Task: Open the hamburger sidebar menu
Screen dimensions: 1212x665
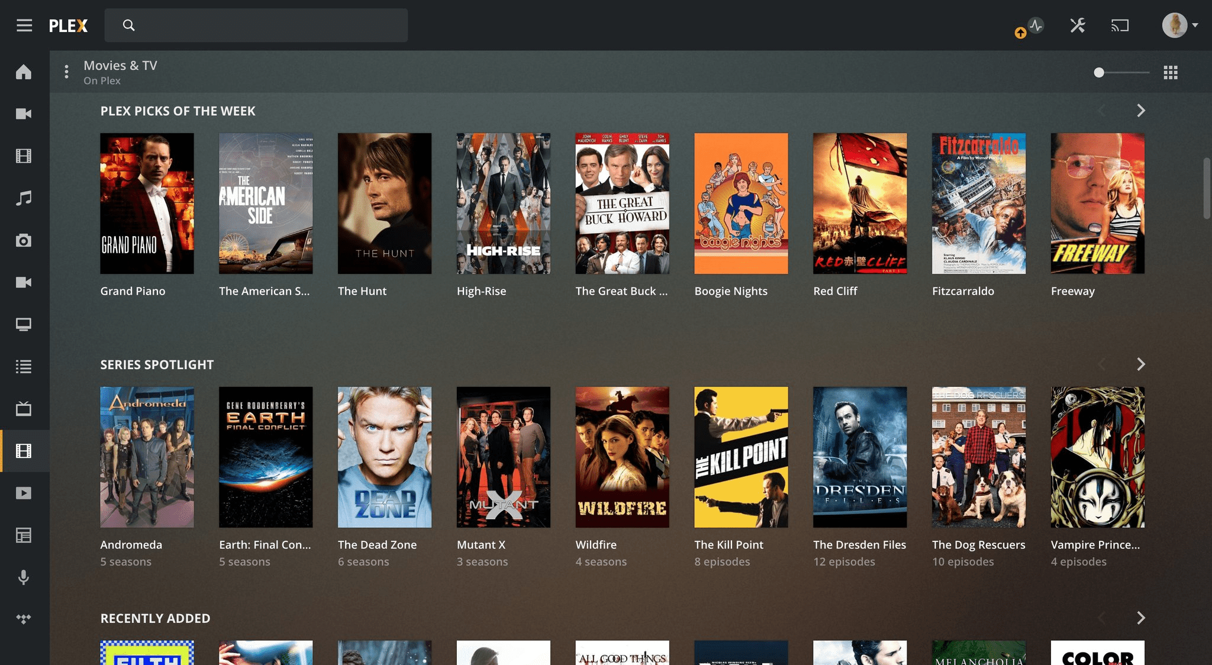Action: coord(24,25)
